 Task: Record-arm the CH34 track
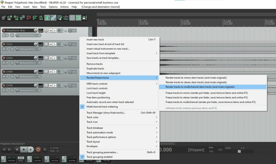coord(4,58)
